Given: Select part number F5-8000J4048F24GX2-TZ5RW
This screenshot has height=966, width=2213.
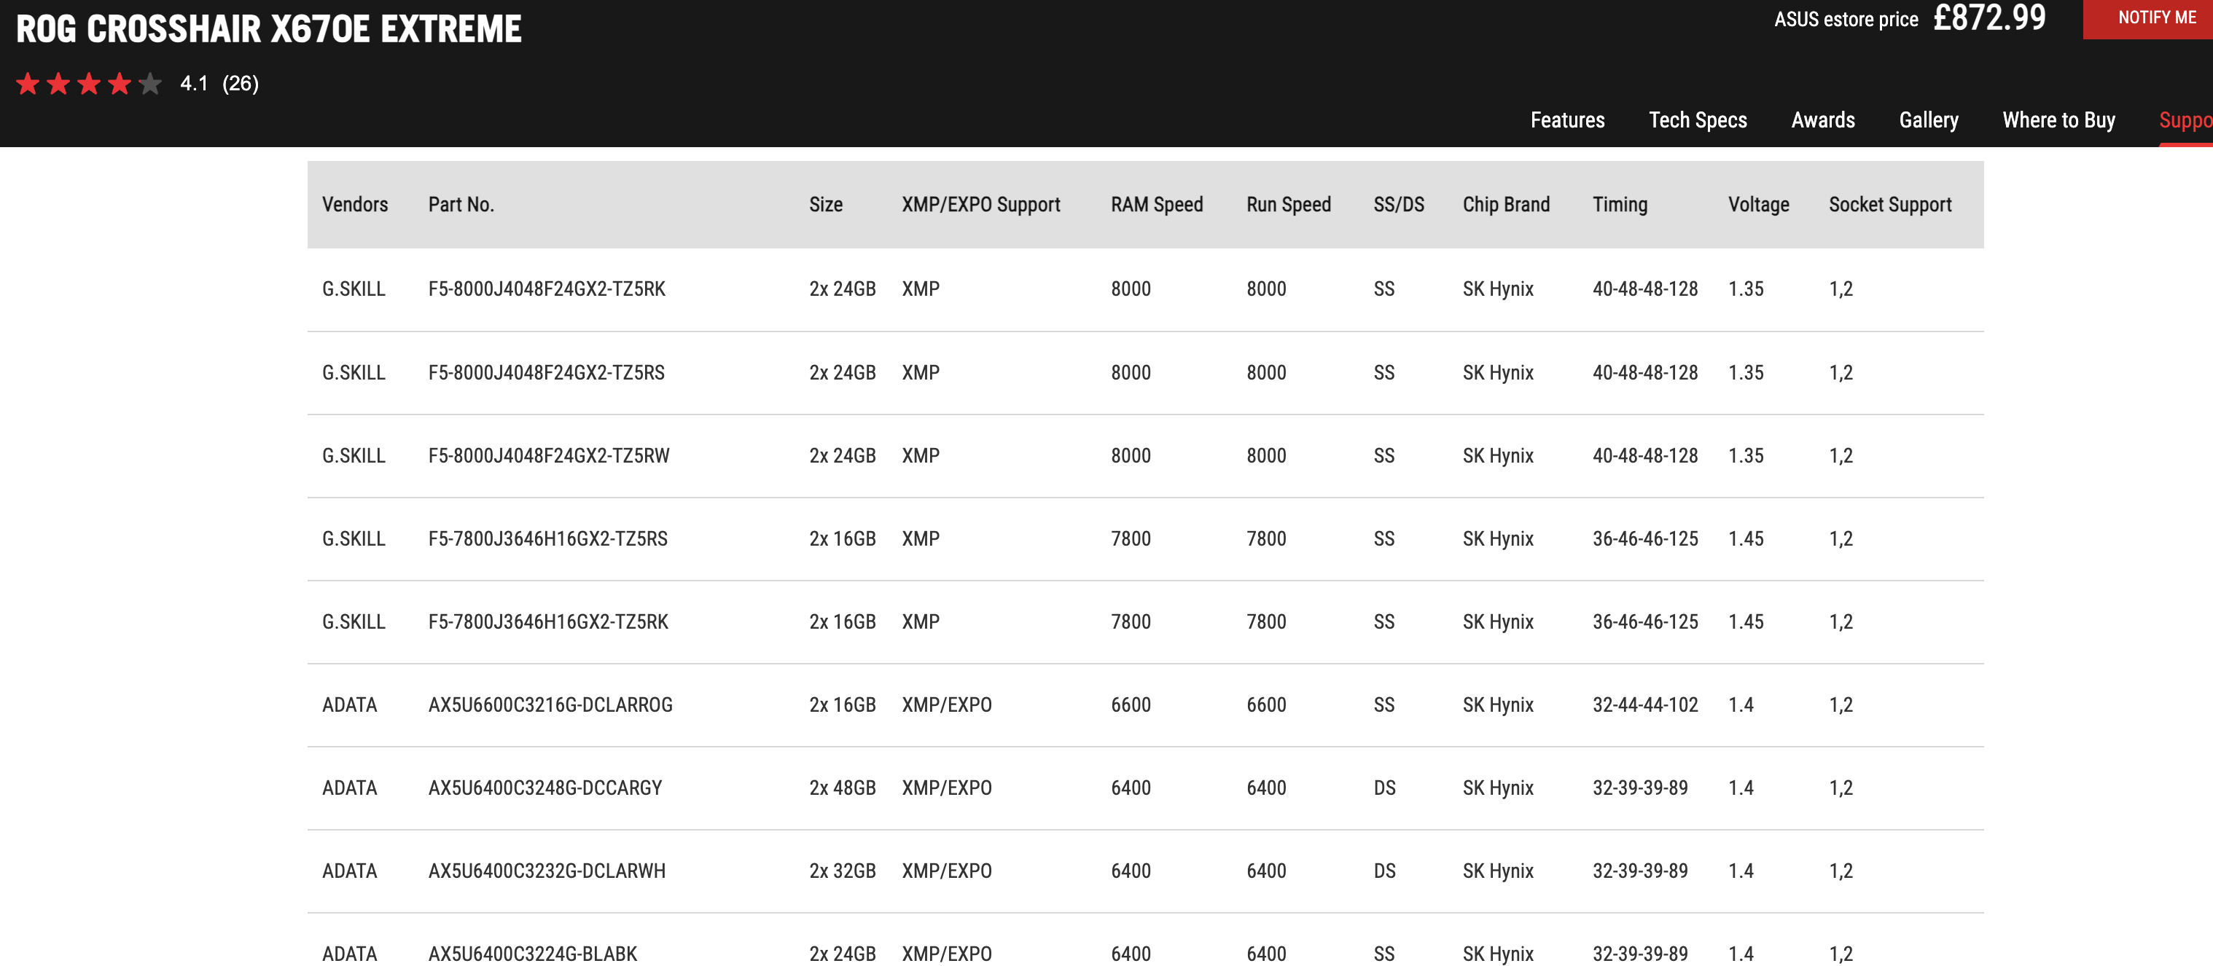Looking at the screenshot, I should 548,456.
